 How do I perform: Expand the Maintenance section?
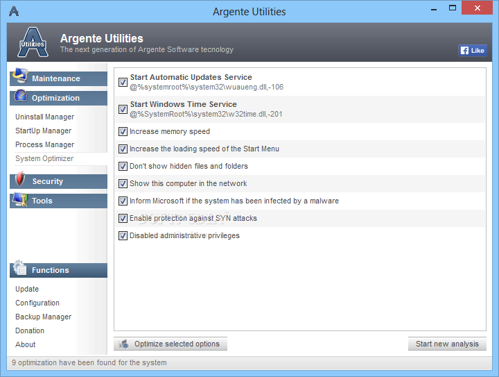point(58,78)
